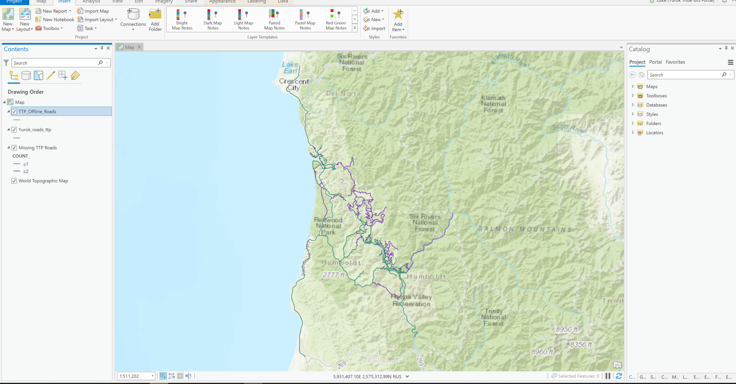
Task: Switch to List By Drawing Order view
Action: coord(14,76)
